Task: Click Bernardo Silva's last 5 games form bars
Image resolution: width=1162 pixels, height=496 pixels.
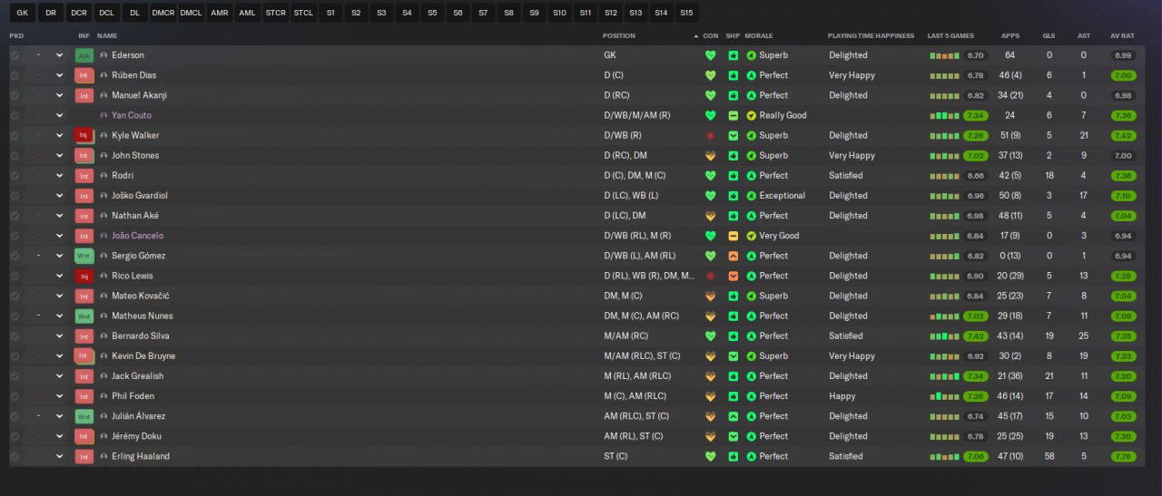Action: tap(944, 336)
